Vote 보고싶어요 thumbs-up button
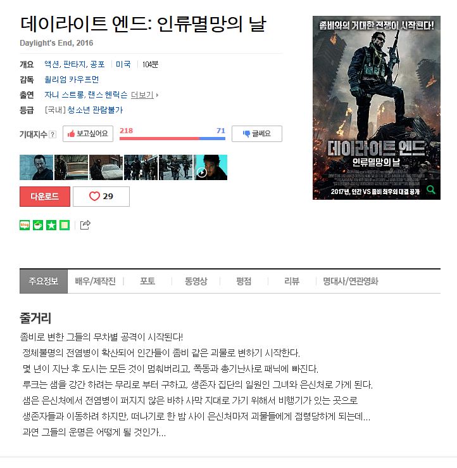457x468 pixels. [88, 134]
